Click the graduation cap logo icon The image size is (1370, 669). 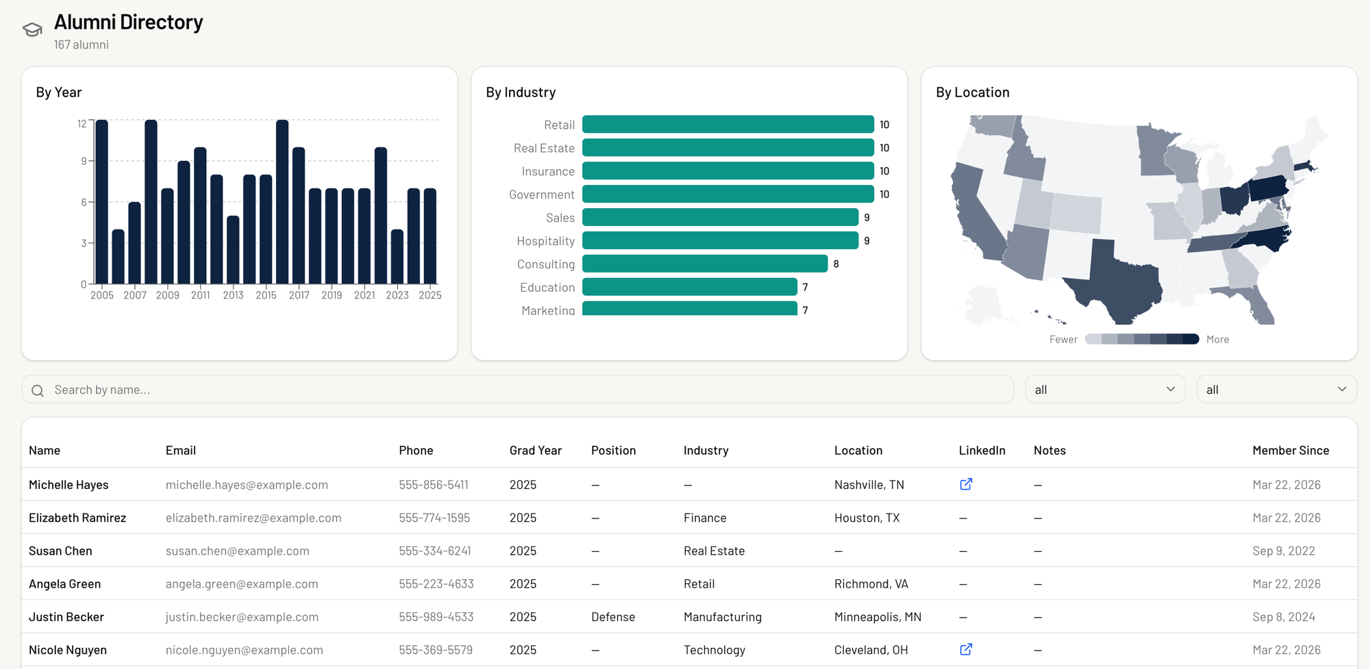[32, 29]
